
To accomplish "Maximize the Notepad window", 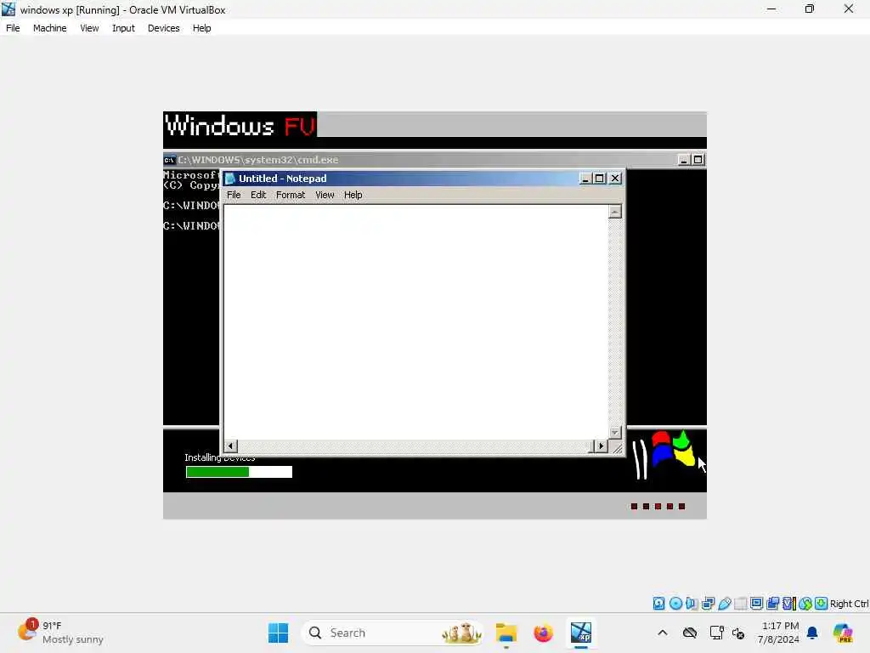I will (599, 179).
